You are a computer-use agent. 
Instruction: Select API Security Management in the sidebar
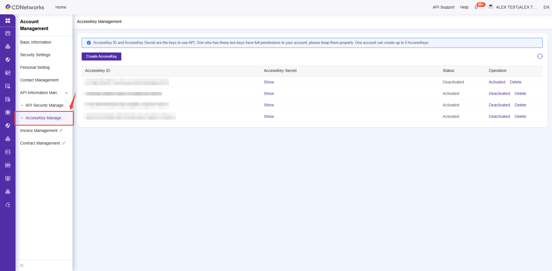point(46,105)
